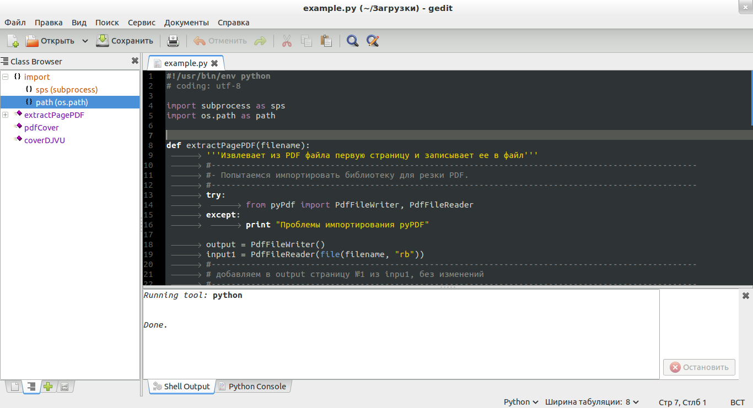Close the example.py document tab
This screenshot has width=753, height=408.
pos(214,63)
